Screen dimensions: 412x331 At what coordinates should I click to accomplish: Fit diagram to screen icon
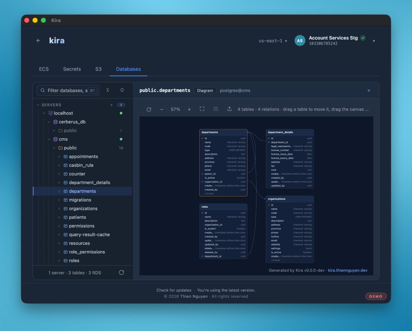tap(202, 109)
